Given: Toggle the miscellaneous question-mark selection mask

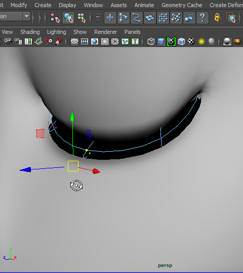Looking at the screenshot, I should 202,18.
